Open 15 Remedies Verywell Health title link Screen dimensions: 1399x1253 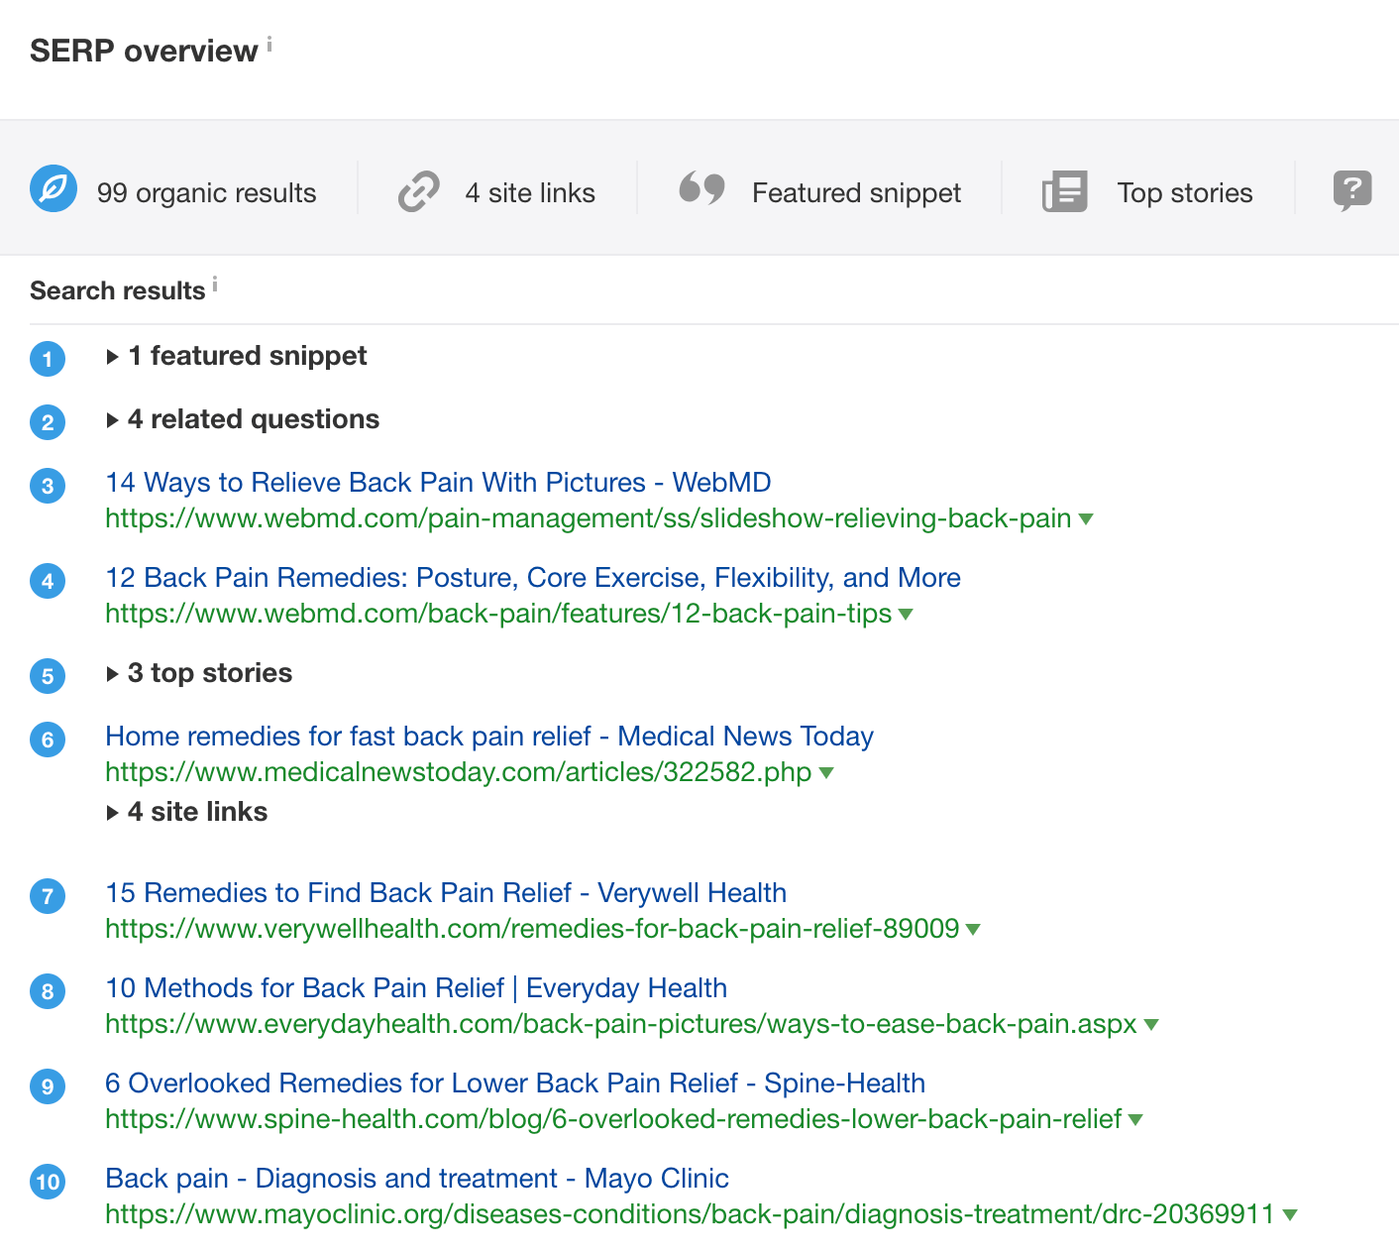coord(446,892)
